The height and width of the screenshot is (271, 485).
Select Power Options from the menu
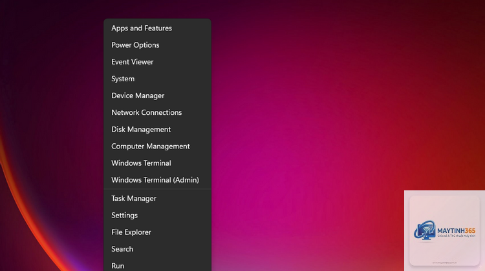(x=157, y=45)
